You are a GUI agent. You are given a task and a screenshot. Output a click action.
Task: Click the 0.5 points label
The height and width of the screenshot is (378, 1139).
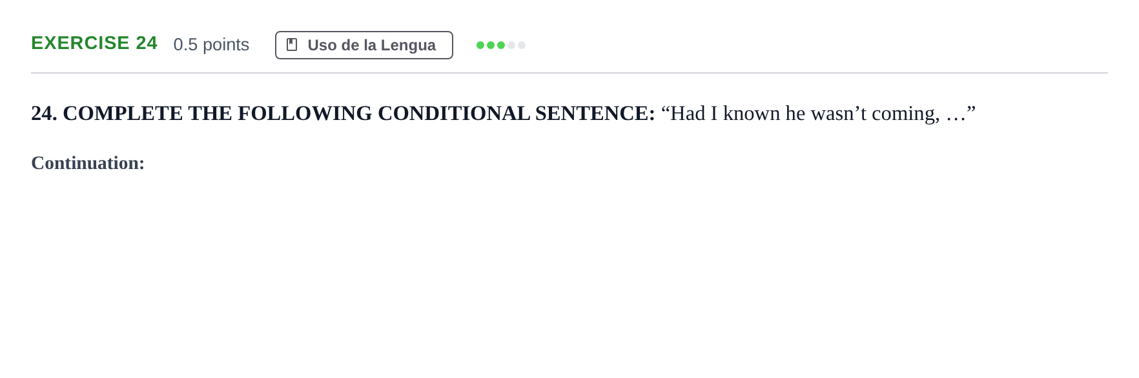pos(211,45)
